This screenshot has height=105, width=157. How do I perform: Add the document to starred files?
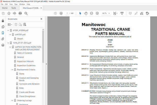[x=9, y=13]
